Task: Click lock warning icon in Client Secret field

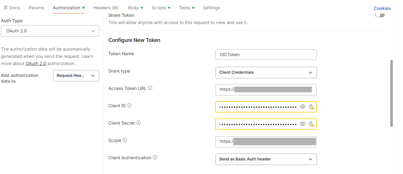Action: pyautogui.click(x=311, y=124)
